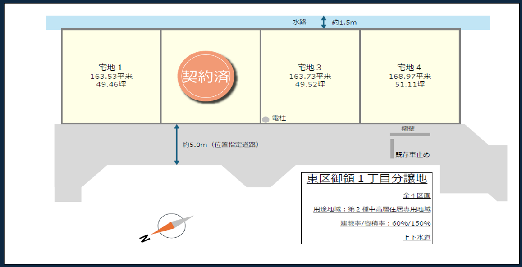The width and height of the screenshot is (522, 267).
Task: Click the vertical 既存車止め barrier bar
Action: pos(392,149)
